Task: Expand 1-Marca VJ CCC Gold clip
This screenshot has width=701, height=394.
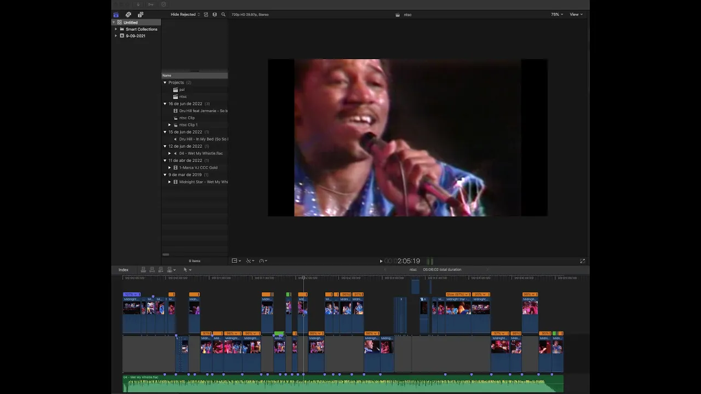Action: click(170, 167)
